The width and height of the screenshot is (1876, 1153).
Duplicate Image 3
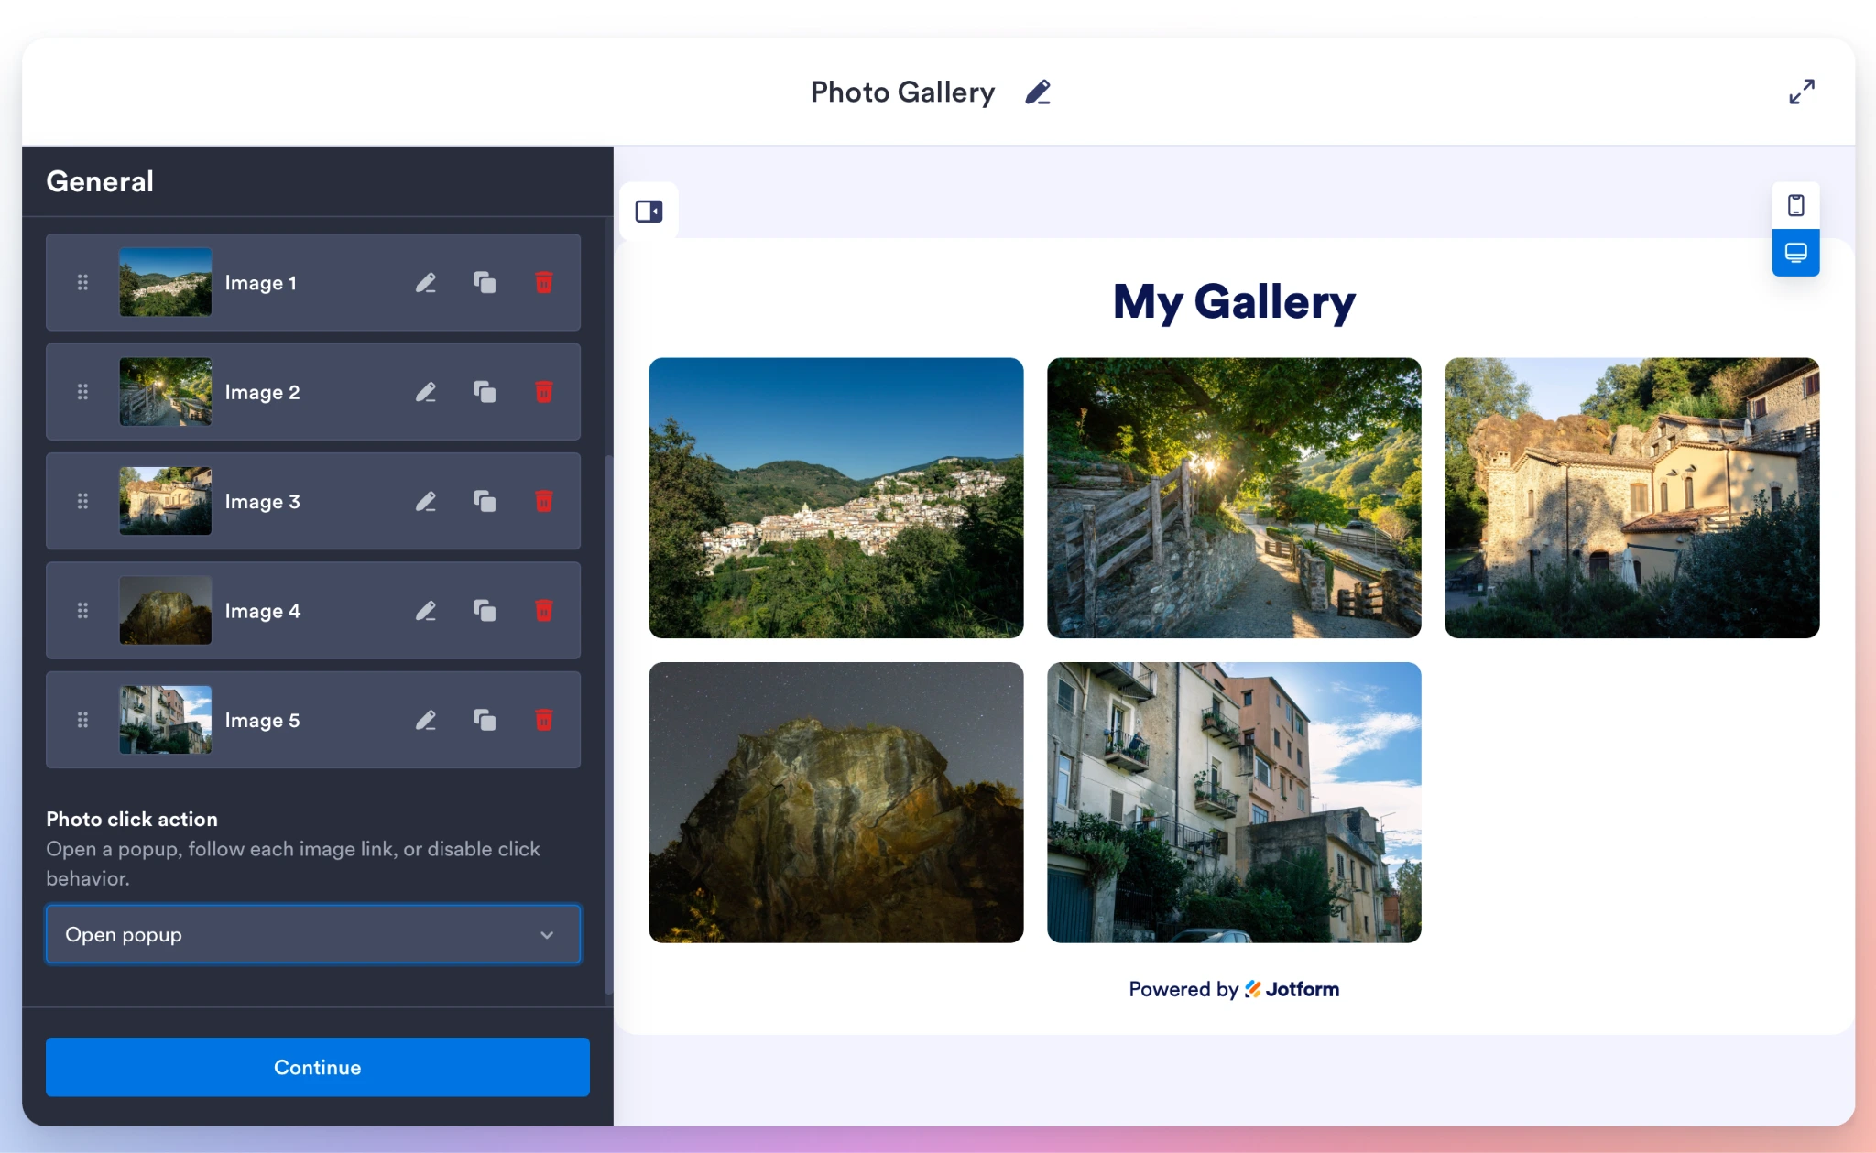[x=485, y=501]
